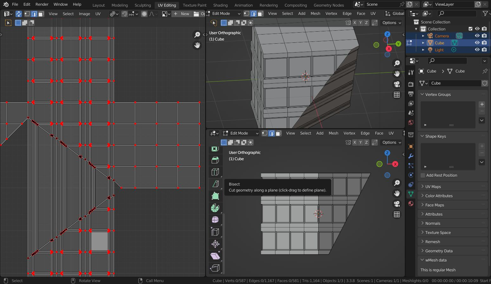Click the Cube mesh name field
This screenshot has height=284, width=491.
(455, 83)
